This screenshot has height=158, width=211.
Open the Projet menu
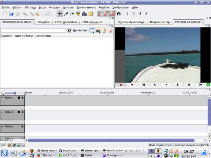point(43,8)
